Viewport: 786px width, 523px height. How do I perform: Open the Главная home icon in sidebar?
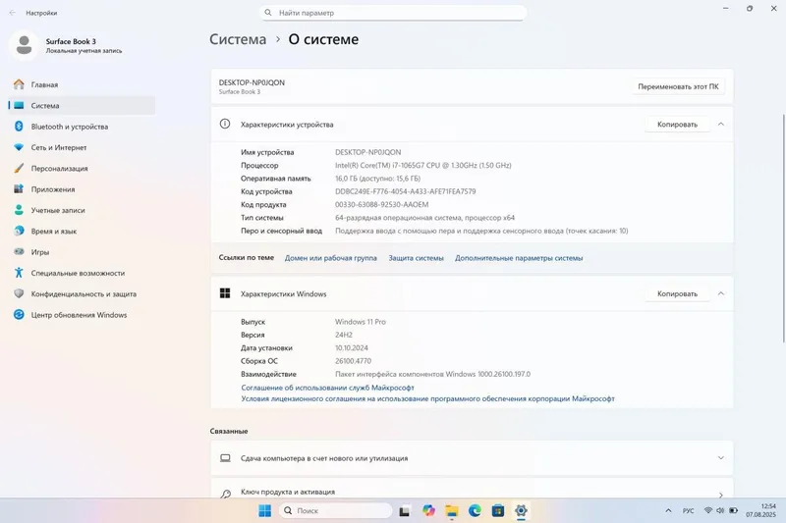19,84
